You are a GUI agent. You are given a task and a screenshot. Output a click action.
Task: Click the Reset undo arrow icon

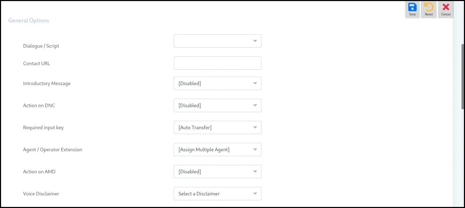click(x=429, y=7)
